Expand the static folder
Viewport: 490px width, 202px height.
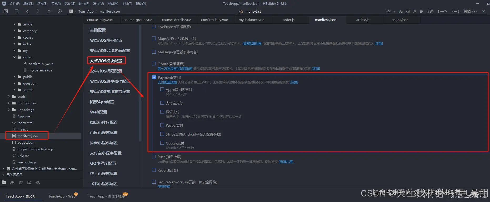9,96
